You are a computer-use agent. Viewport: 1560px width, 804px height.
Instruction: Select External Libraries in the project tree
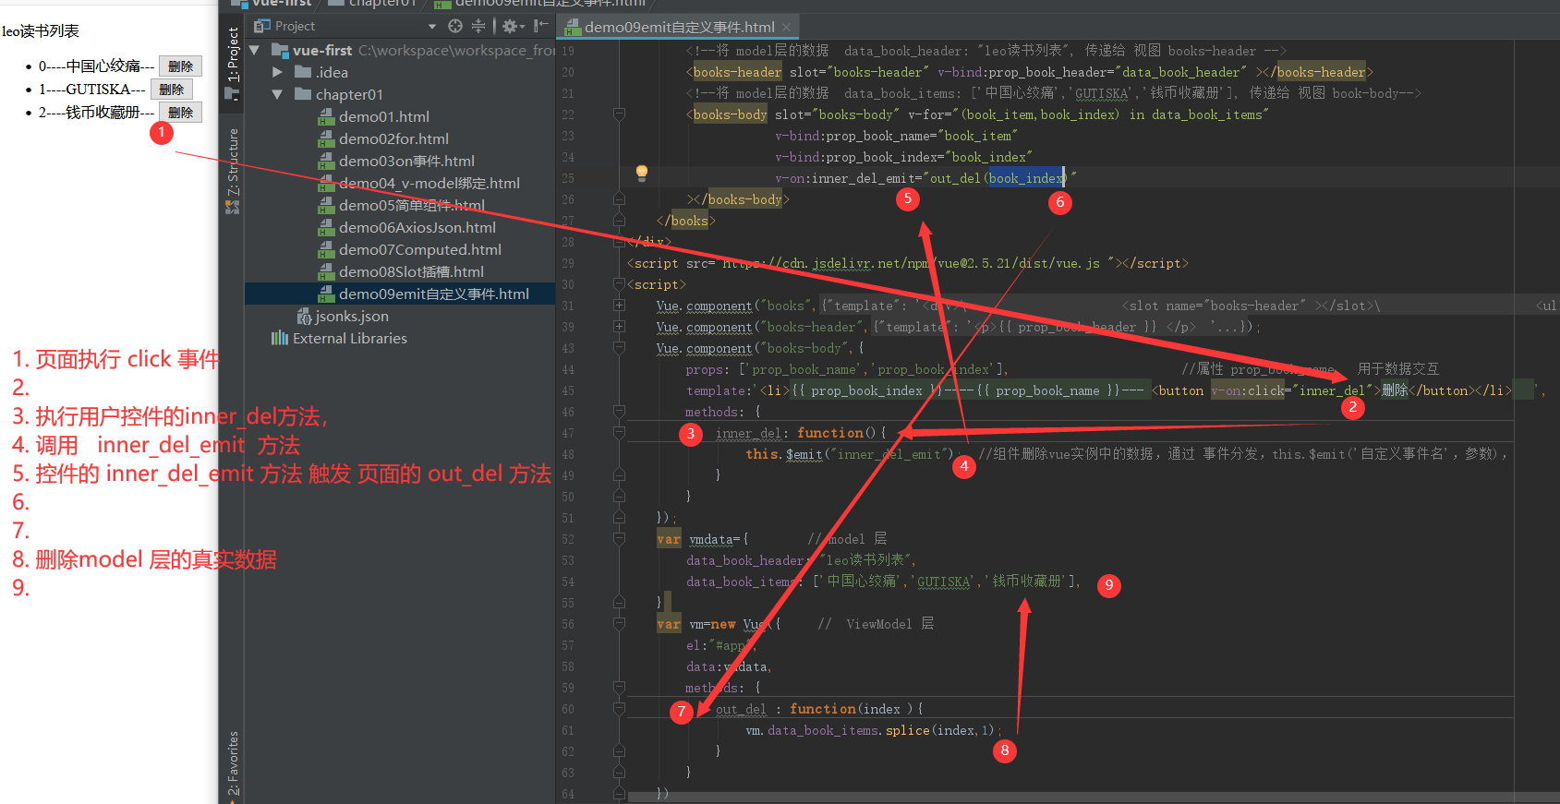pos(349,338)
